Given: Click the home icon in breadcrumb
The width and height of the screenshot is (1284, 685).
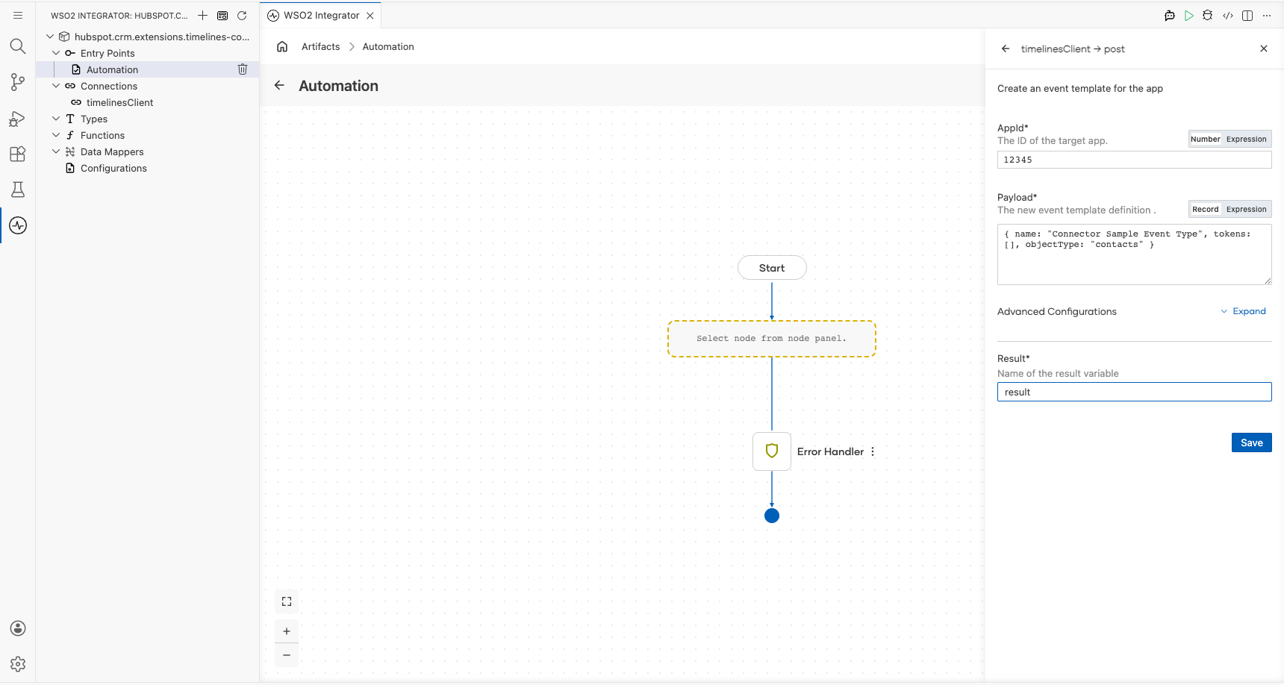Looking at the screenshot, I should (282, 46).
